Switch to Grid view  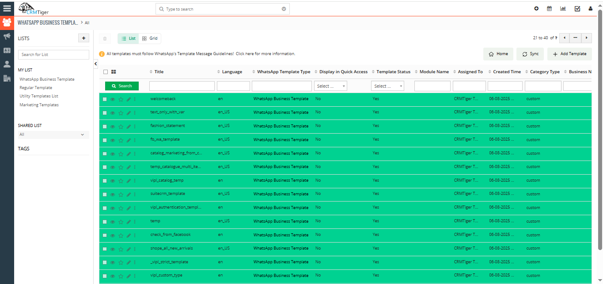150,38
